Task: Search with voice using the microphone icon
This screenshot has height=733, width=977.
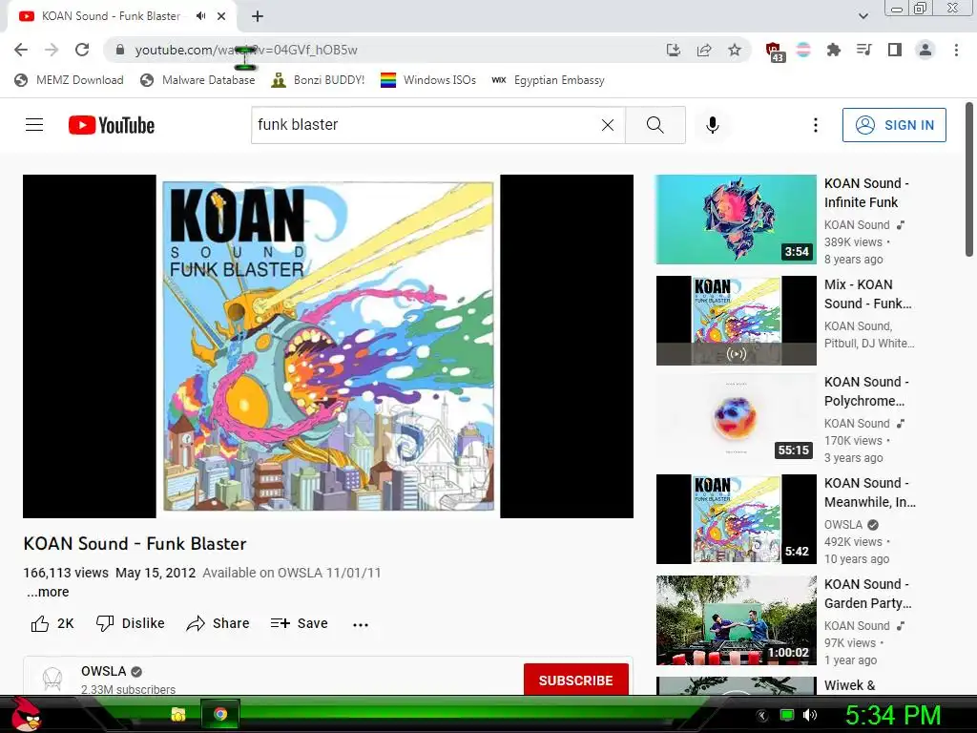Action: (x=712, y=125)
